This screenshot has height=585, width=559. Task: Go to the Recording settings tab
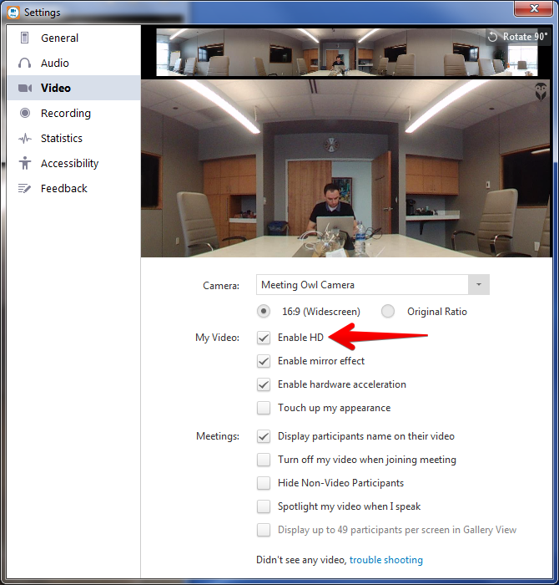click(73, 113)
